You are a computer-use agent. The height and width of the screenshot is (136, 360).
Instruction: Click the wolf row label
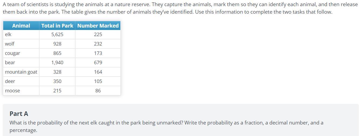(10, 44)
